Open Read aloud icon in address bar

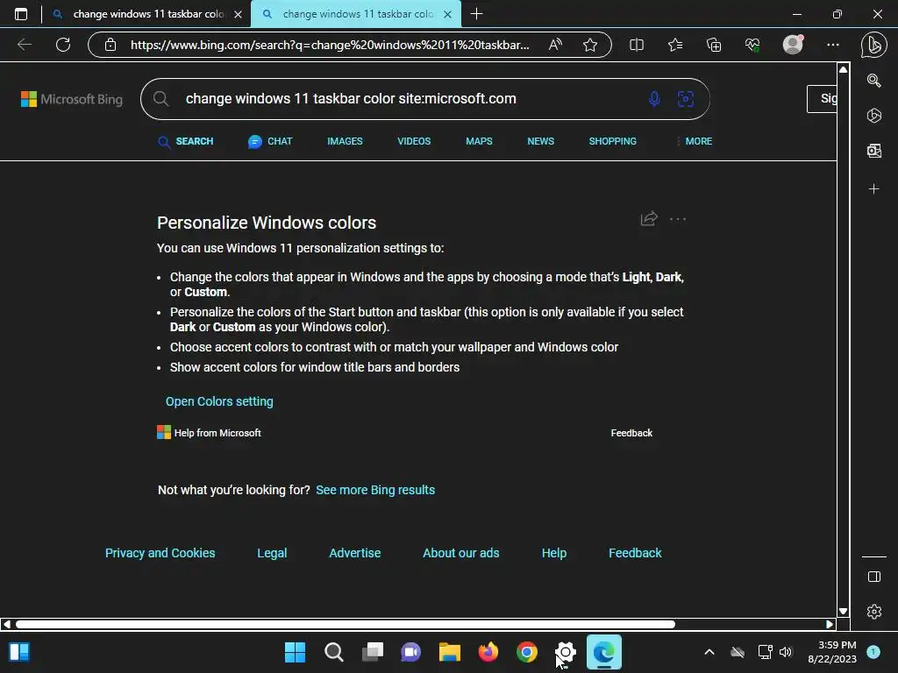[555, 45]
